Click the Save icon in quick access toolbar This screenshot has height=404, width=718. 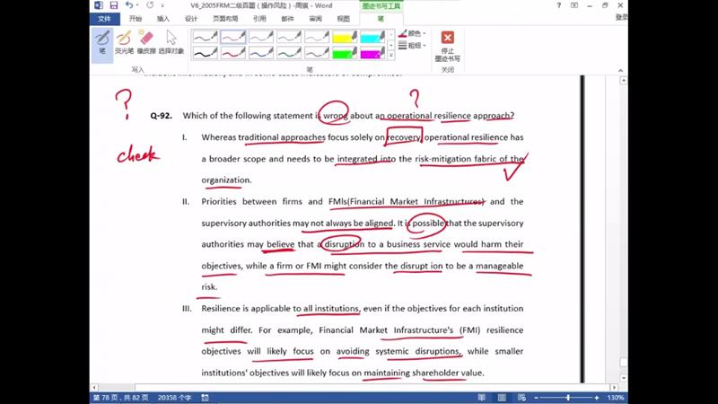[x=114, y=5]
